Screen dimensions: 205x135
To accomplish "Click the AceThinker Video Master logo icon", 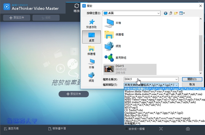I will (x=7, y=7).
